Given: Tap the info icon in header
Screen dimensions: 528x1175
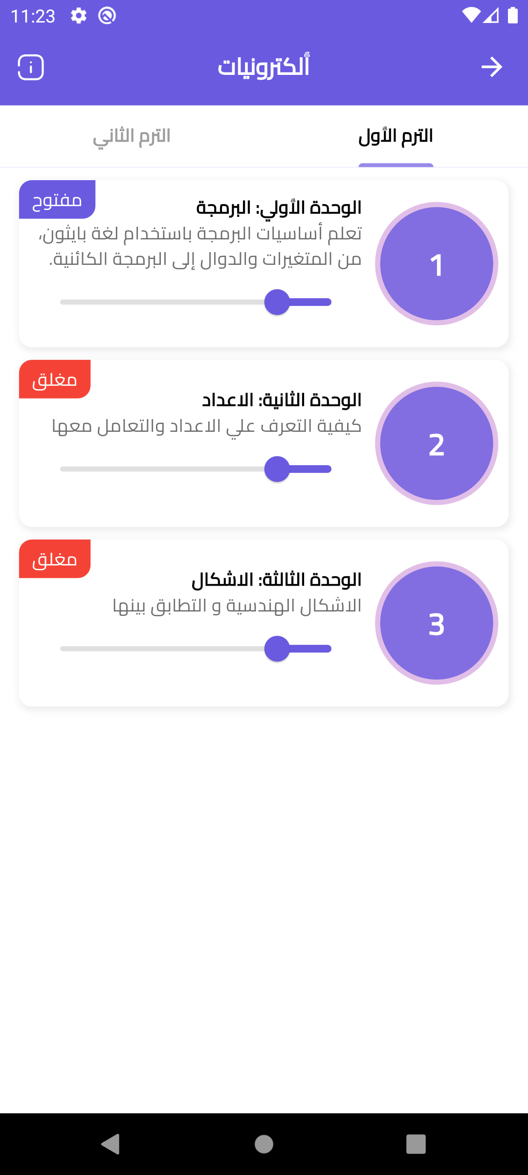Looking at the screenshot, I should pos(31,67).
